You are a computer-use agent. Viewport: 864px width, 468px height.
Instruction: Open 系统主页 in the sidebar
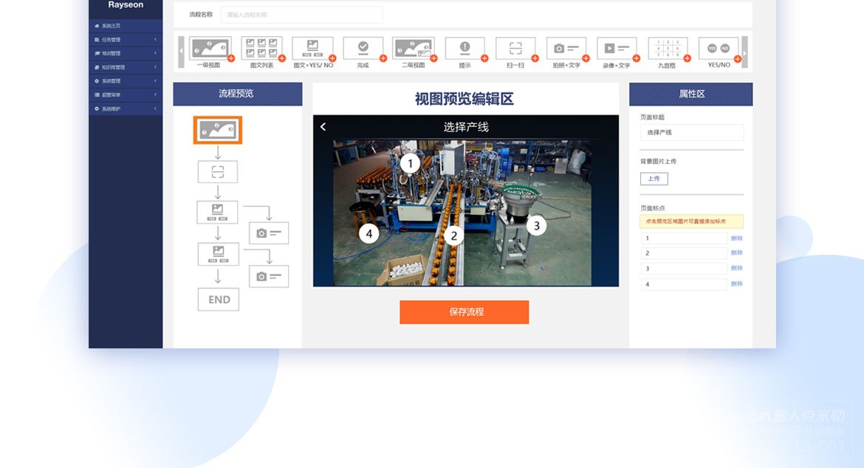(126, 26)
